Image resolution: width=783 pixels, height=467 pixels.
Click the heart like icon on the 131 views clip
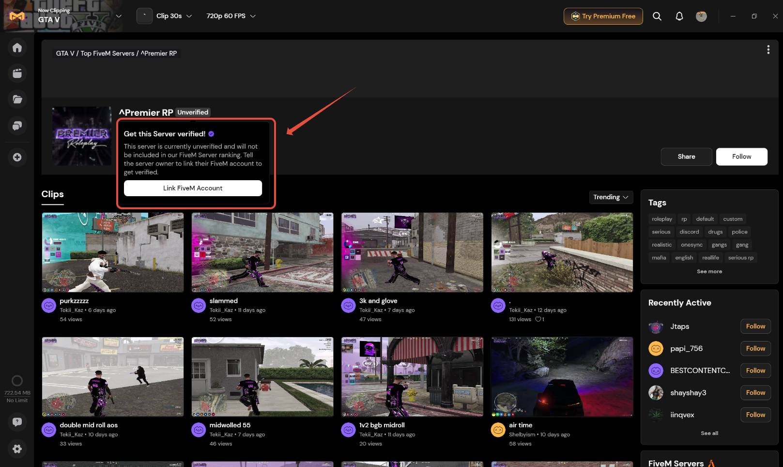(537, 319)
